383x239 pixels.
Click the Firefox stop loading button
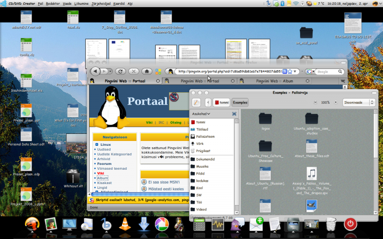(x=134, y=71)
